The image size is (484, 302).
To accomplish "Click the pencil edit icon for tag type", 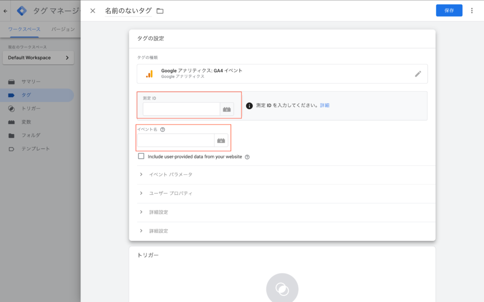I will [418, 74].
